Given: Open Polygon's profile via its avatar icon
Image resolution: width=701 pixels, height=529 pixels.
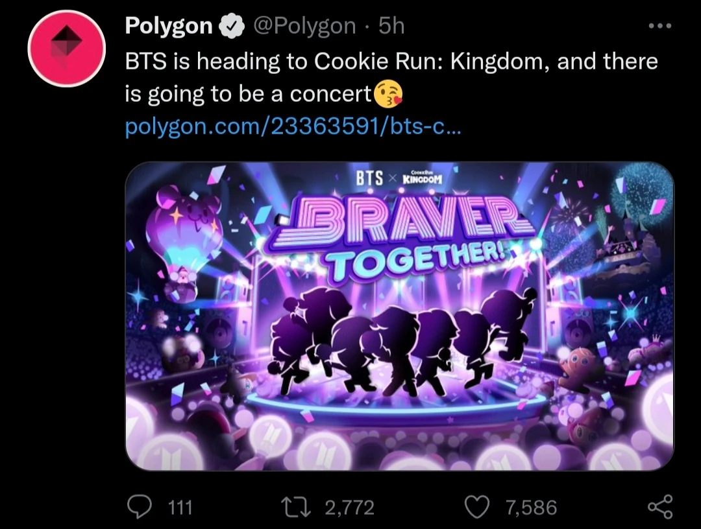Looking at the screenshot, I should coord(67,48).
